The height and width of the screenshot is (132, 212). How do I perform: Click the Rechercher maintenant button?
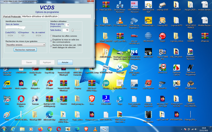25,50
